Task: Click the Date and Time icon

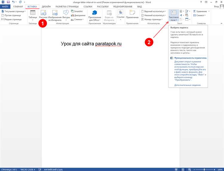Action: click(x=187, y=15)
